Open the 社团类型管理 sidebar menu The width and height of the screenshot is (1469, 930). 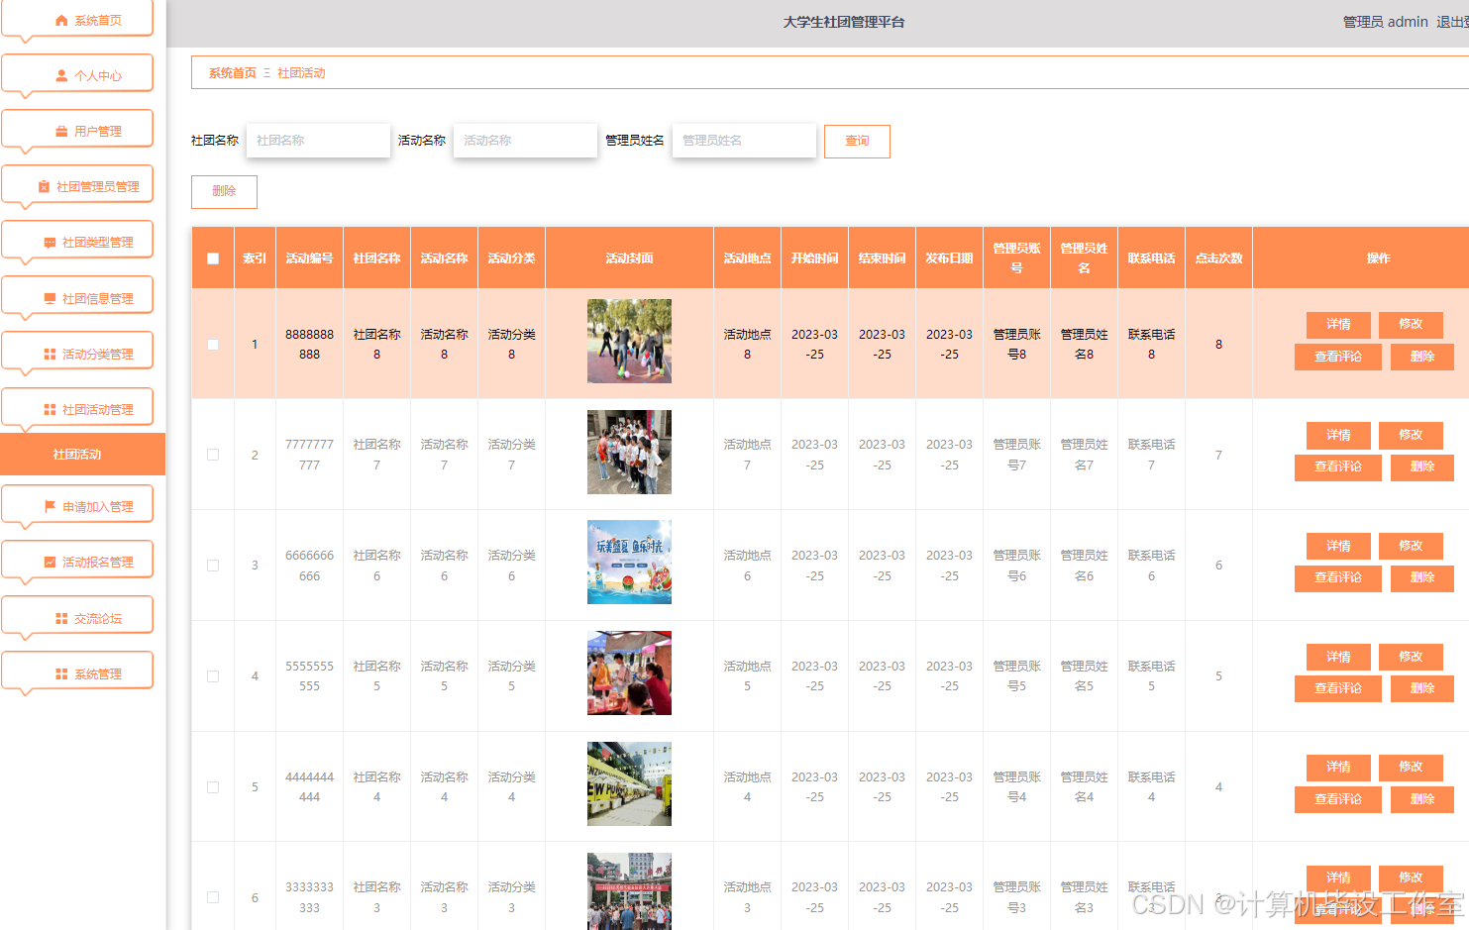point(77,241)
